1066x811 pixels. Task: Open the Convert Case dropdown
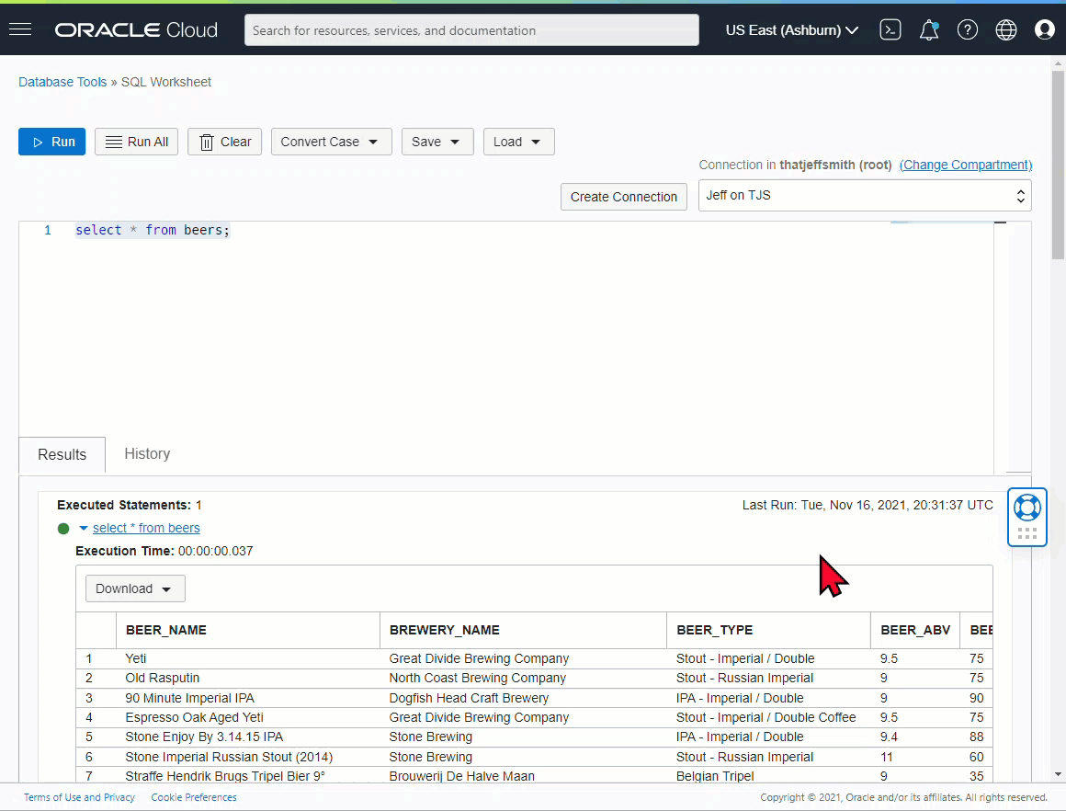(332, 142)
